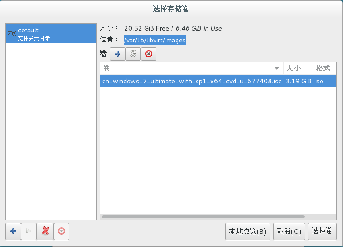Viewport: 343px width, 247px height.
Task: Click the 23% usage indicator of default
Action: (11, 33)
